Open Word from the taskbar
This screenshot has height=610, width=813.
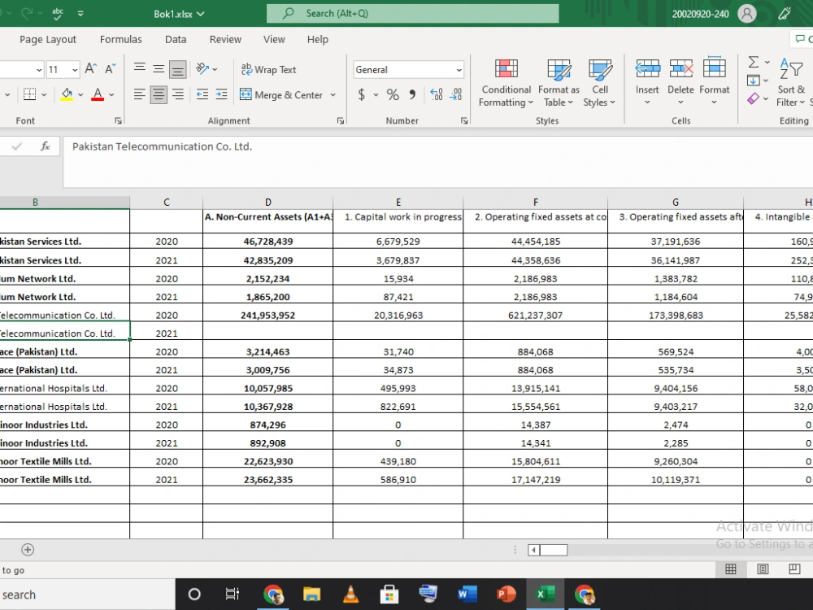[x=467, y=594]
